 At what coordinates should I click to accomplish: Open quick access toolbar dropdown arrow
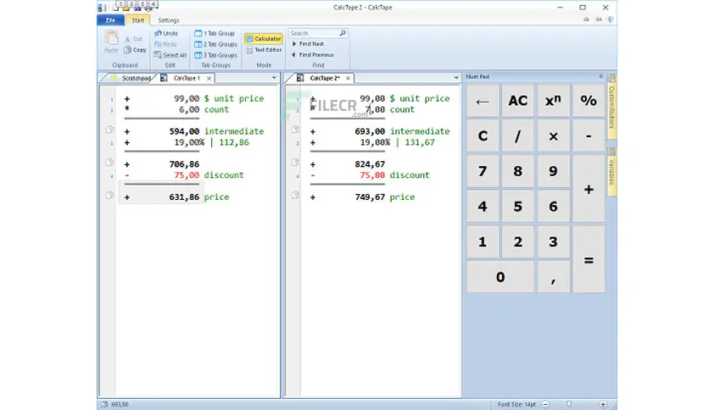155,8
